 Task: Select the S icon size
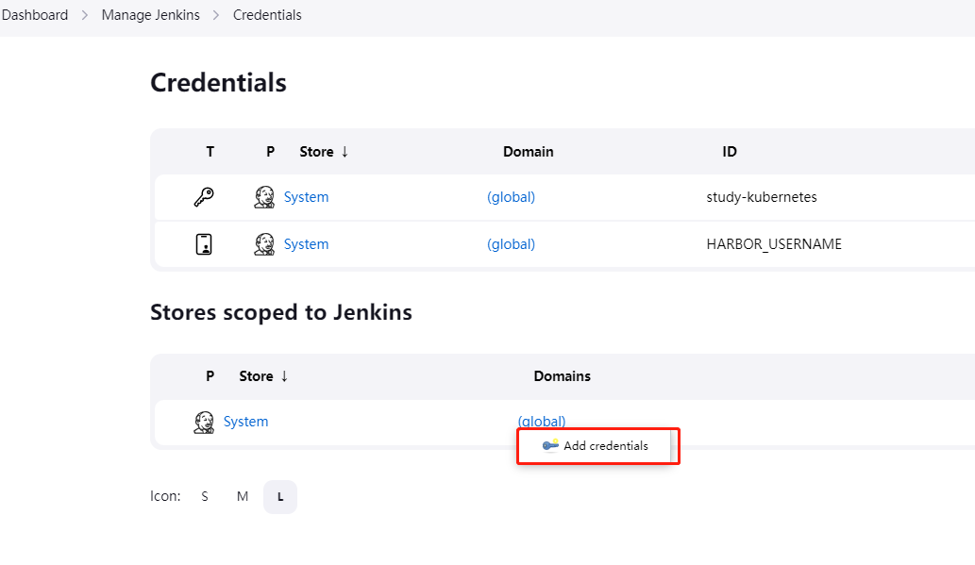click(x=205, y=495)
